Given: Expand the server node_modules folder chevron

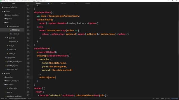Looking at the screenshot, I should point(4,81).
